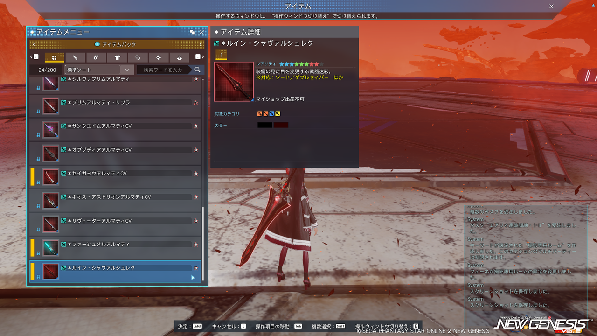The height and width of the screenshot is (336, 597).
Task: Click the yellow target category icon
Action: [278, 113]
